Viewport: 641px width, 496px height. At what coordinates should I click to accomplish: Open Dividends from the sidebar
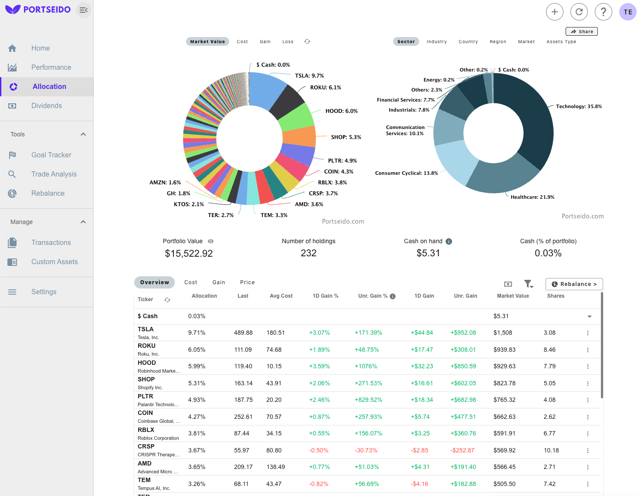[x=46, y=105]
